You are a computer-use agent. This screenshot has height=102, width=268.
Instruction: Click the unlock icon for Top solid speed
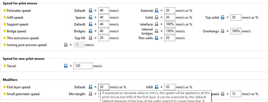click(x=223, y=17)
